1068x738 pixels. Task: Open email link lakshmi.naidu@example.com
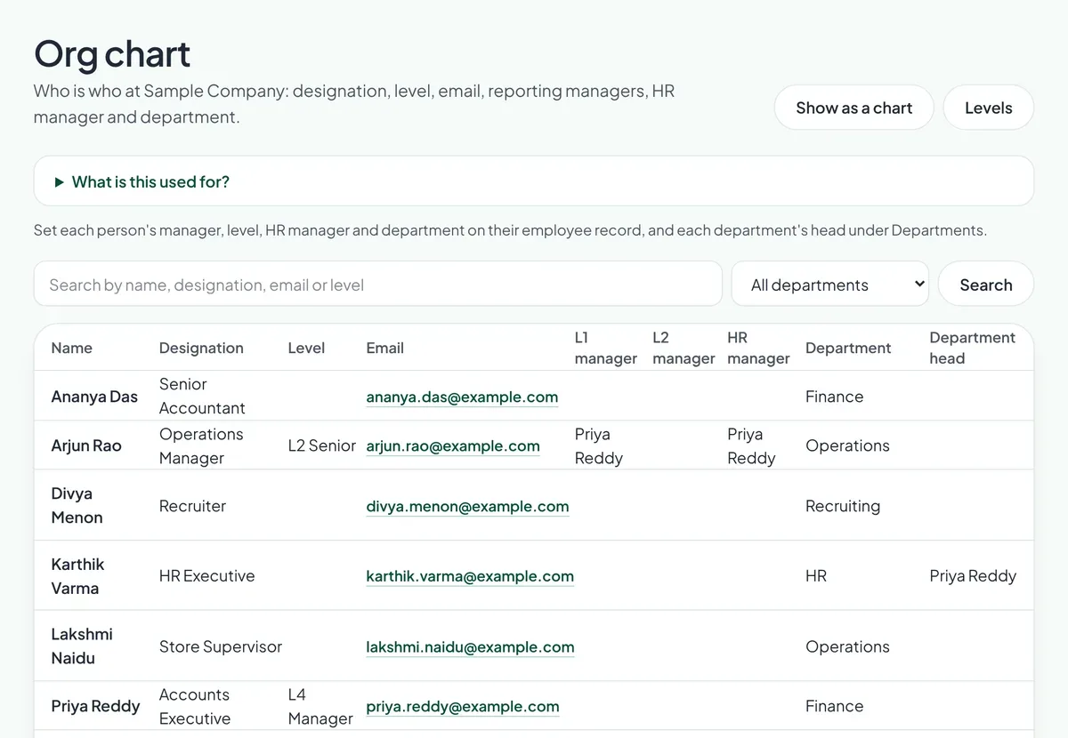point(470,646)
